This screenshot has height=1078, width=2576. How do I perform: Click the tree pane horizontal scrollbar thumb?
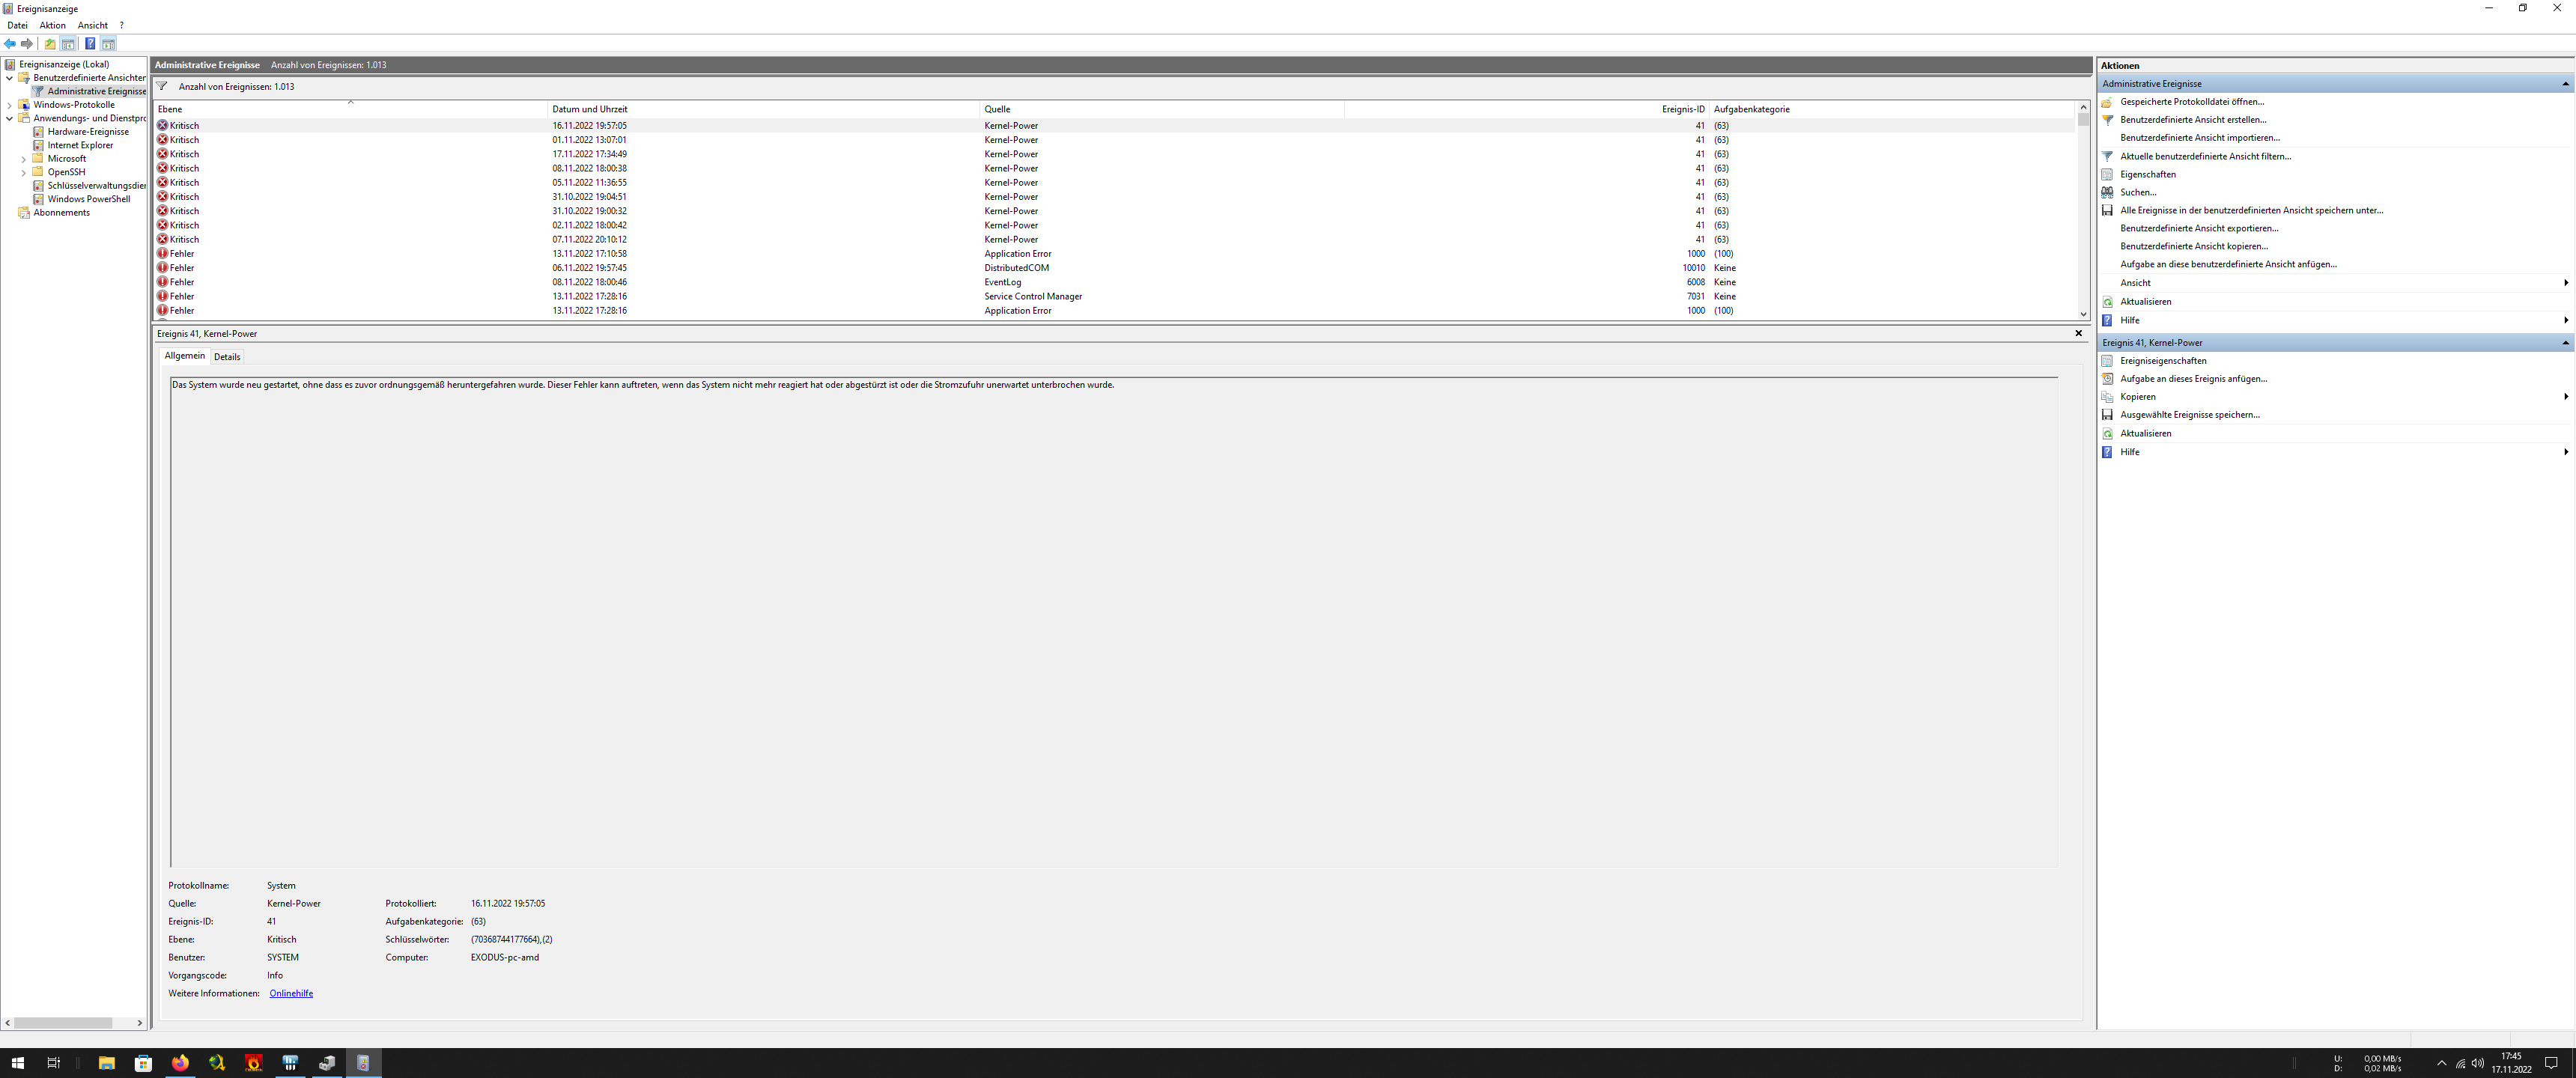[x=62, y=1023]
